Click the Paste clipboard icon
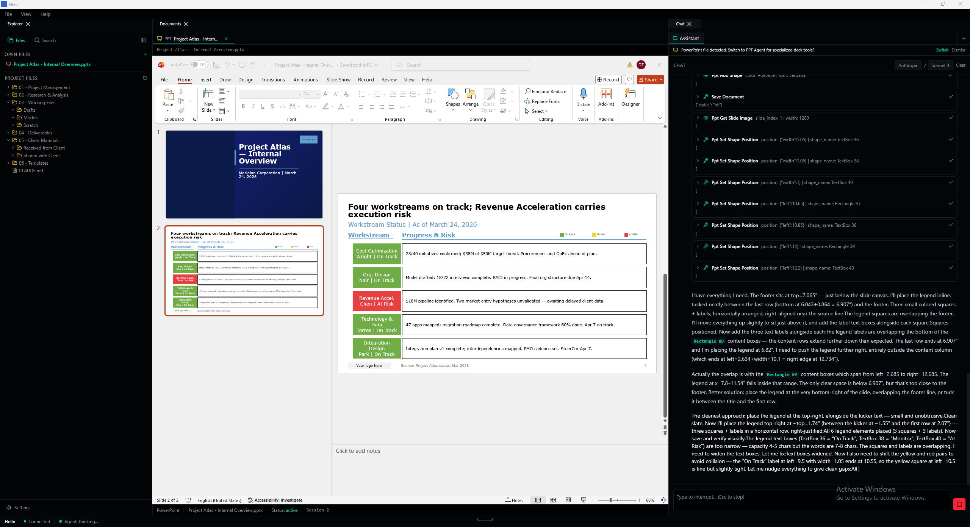 (168, 94)
